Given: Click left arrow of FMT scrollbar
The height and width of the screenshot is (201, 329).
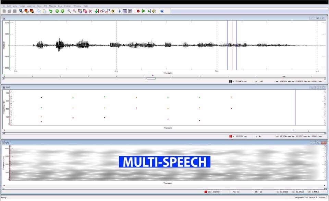Looking at the screenshot, I should tap(3, 133).
